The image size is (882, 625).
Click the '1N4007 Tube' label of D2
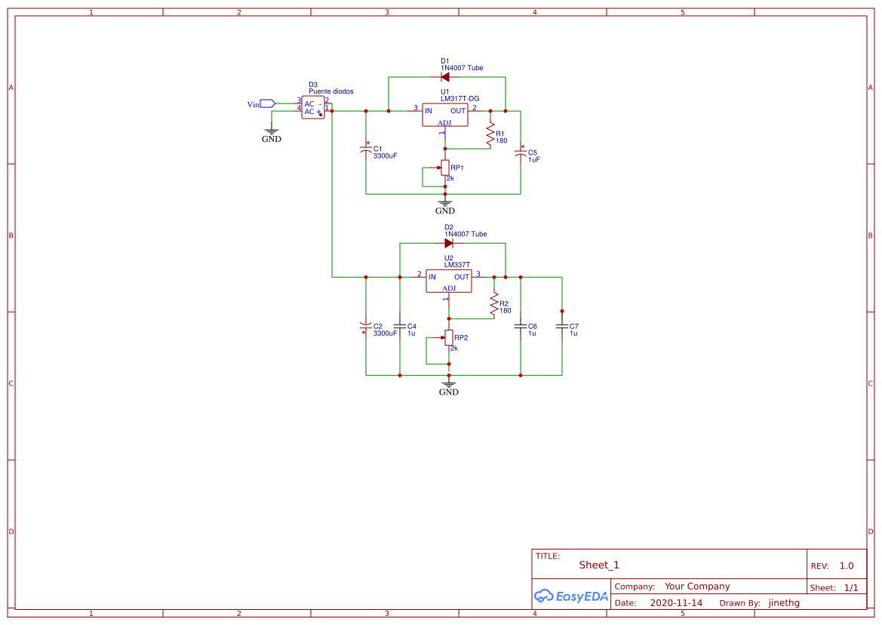[x=466, y=234]
